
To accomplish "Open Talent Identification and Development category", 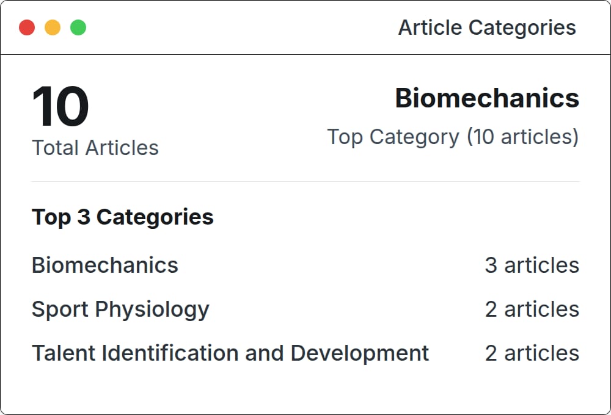I will pyautogui.click(x=230, y=353).
